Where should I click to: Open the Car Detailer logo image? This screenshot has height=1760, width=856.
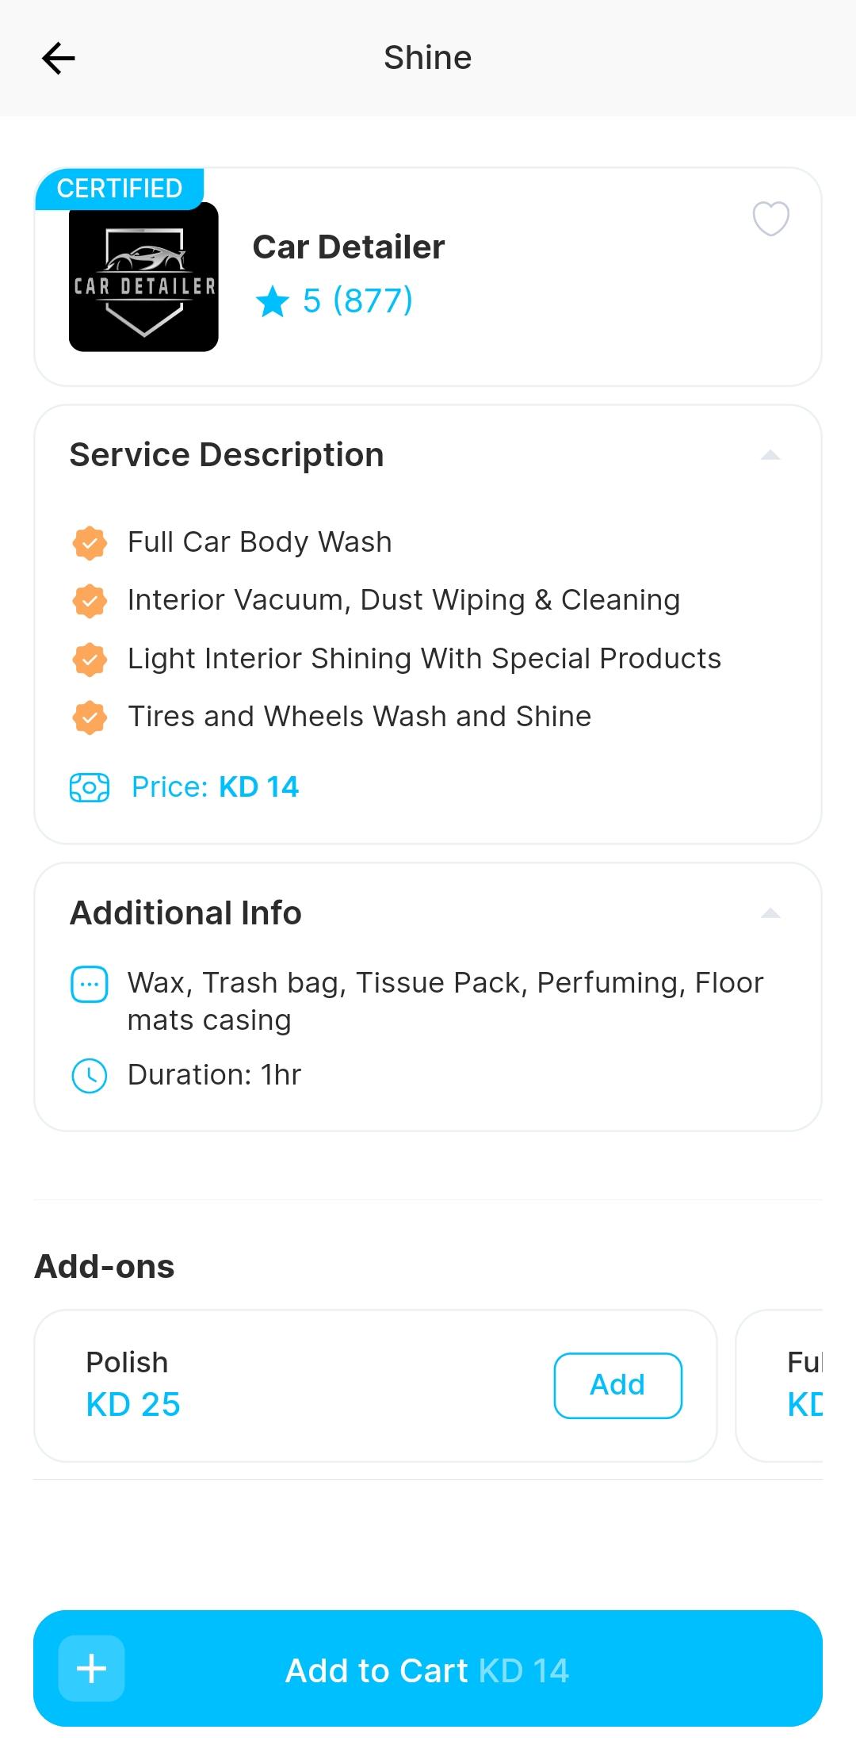[x=143, y=277]
